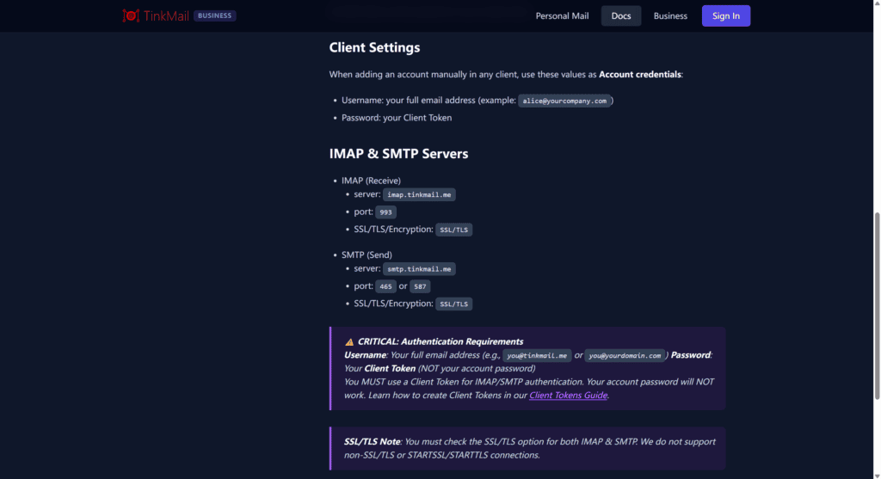Click the warning triangle icon beside CRITICAL
The height and width of the screenshot is (479, 881).
[349, 342]
